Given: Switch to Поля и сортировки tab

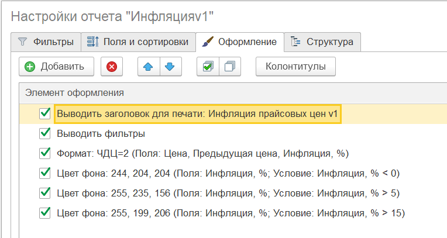Looking at the screenshot, I should pos(138,42).
